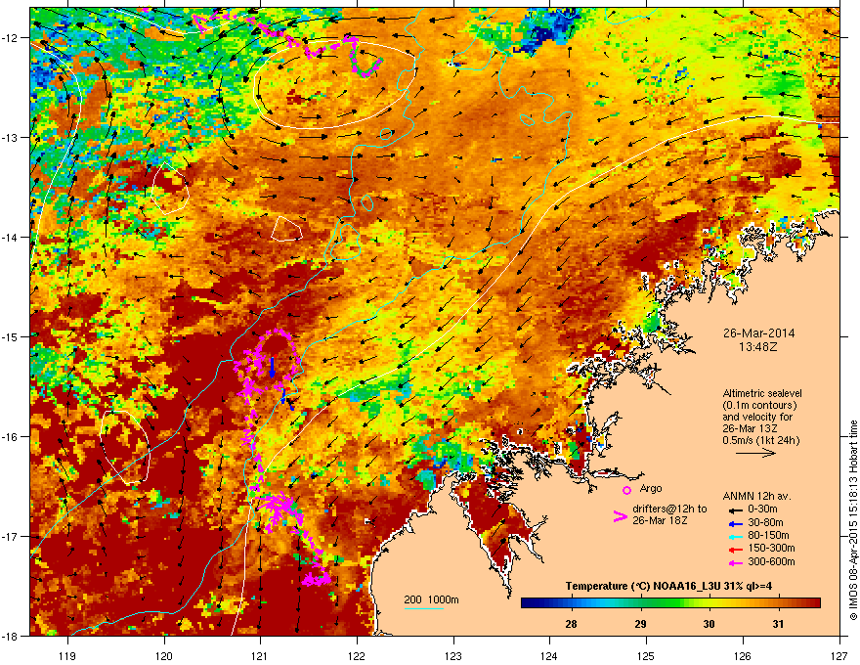Image resolution: width=860 pixels, height=665 pixels.
Task: Click the time label 13:48Z
Action: [758, 347]
